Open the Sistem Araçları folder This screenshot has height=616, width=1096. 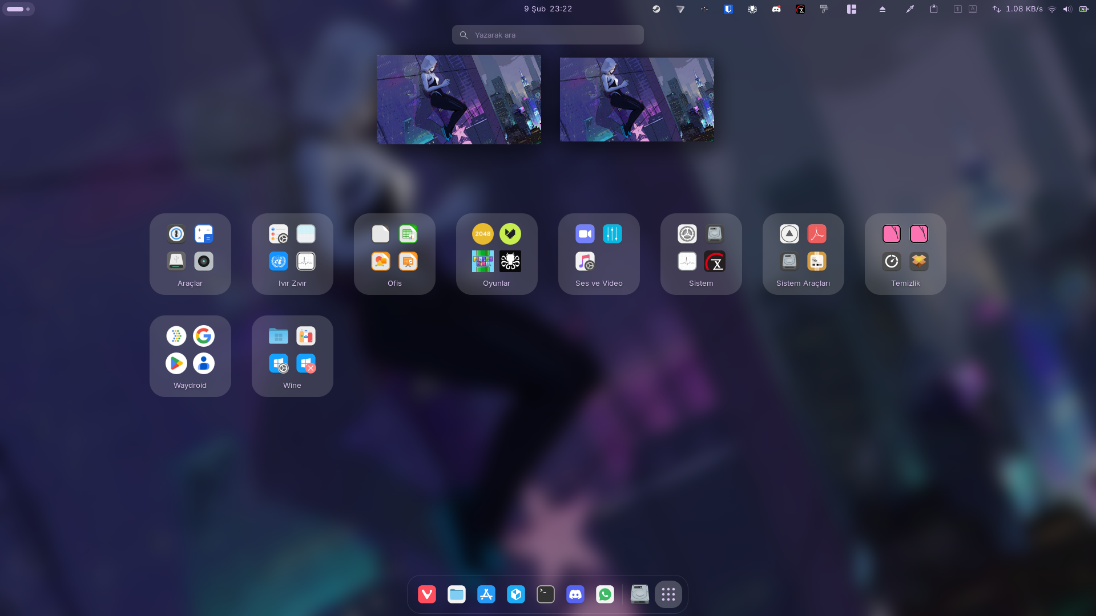tap(803, 254)
